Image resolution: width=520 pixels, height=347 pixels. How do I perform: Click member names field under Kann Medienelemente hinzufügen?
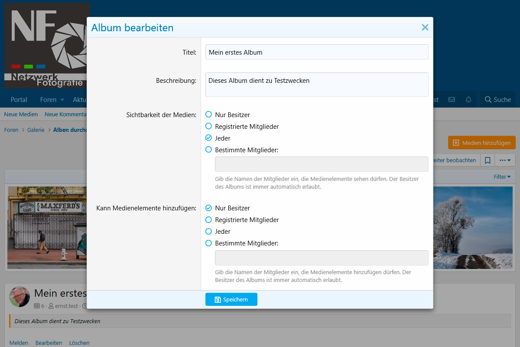322,258
